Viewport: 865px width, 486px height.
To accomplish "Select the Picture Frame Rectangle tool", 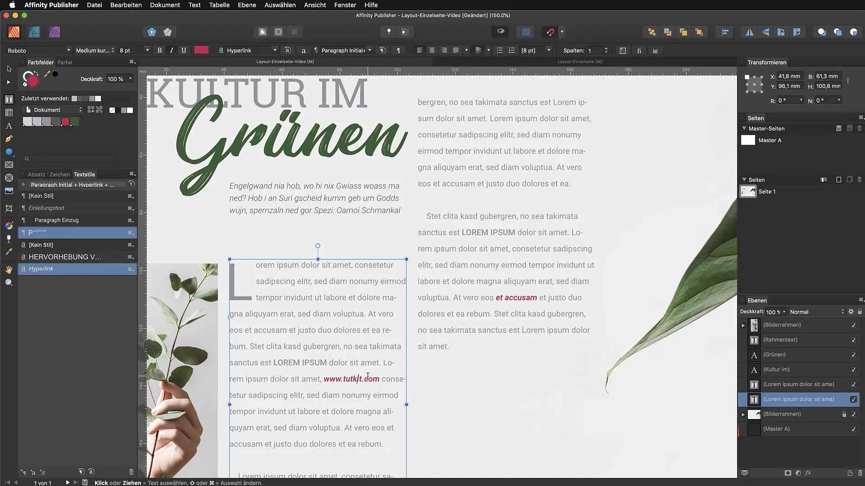I will pos(9,165).
